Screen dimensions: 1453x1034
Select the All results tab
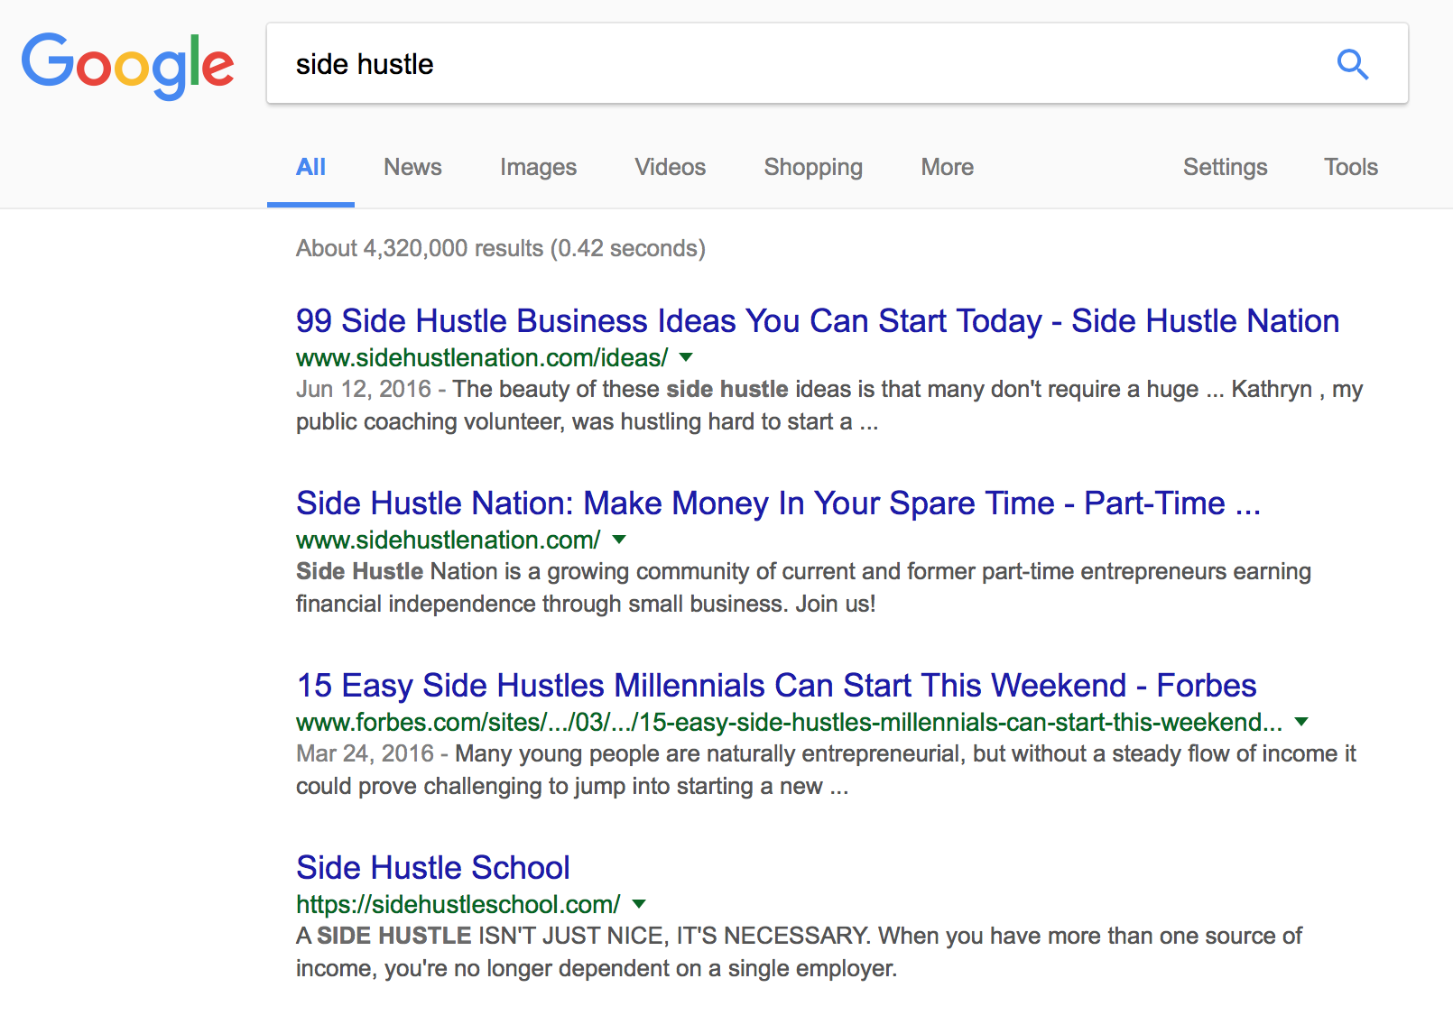[x=310, y=168]
